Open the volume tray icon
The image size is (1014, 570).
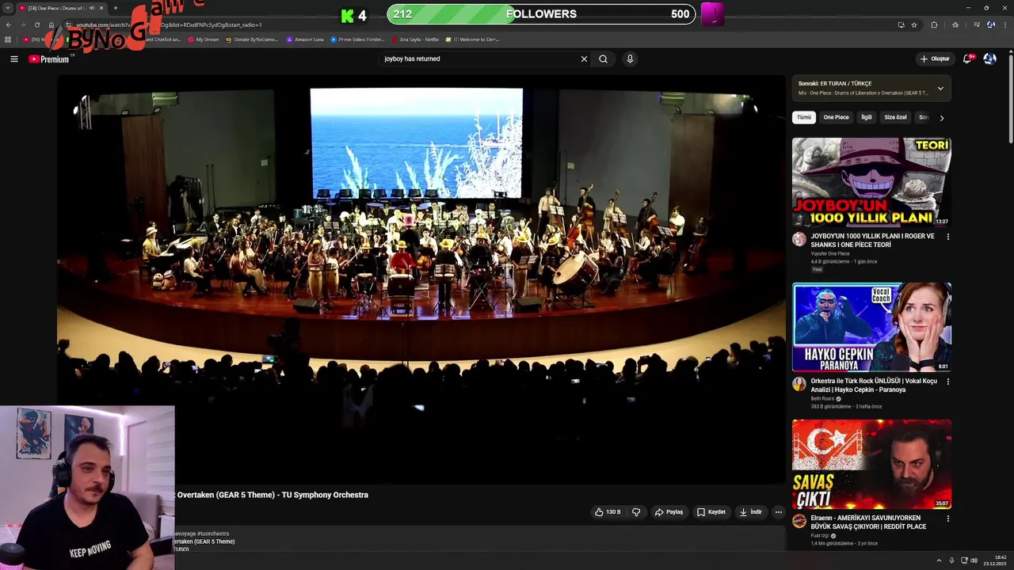pyautogui.click(x=974, y=560)
